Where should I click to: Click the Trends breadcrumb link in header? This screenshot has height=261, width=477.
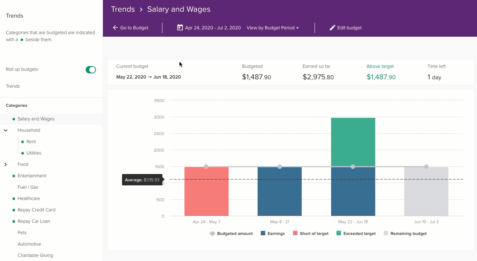tap(123, 9)
